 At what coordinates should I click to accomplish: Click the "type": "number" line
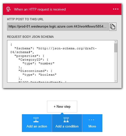pos(38,63)
